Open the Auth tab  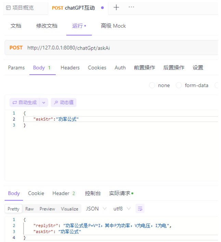[120, 67]
